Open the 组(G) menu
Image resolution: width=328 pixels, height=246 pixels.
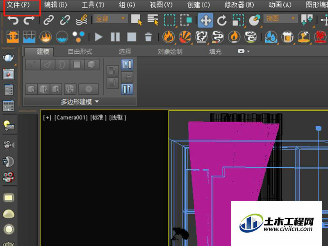127,5
